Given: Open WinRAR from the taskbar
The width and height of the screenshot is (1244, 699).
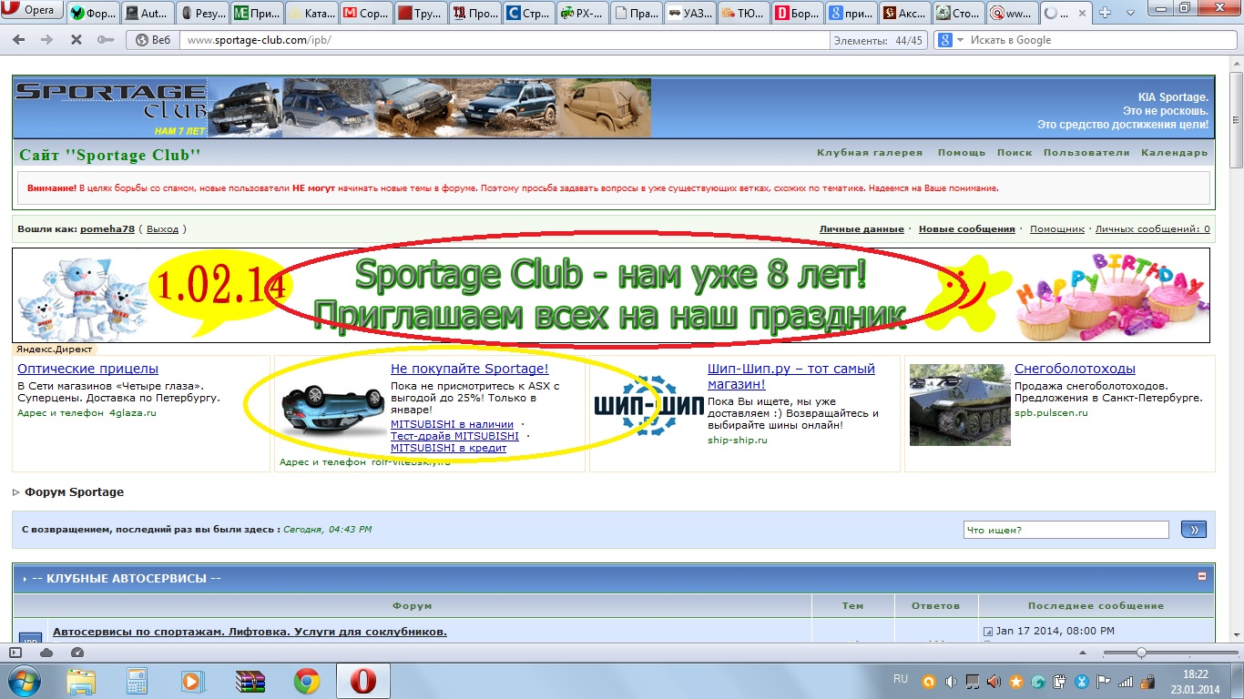Looking at the screenshot, I should coord(249,682).
